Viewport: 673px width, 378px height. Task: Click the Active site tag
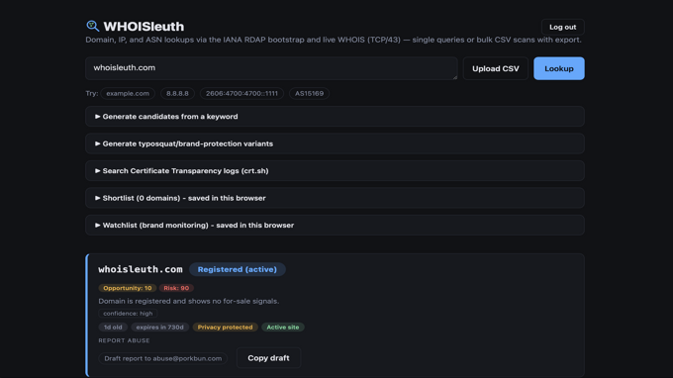point(283,327)
